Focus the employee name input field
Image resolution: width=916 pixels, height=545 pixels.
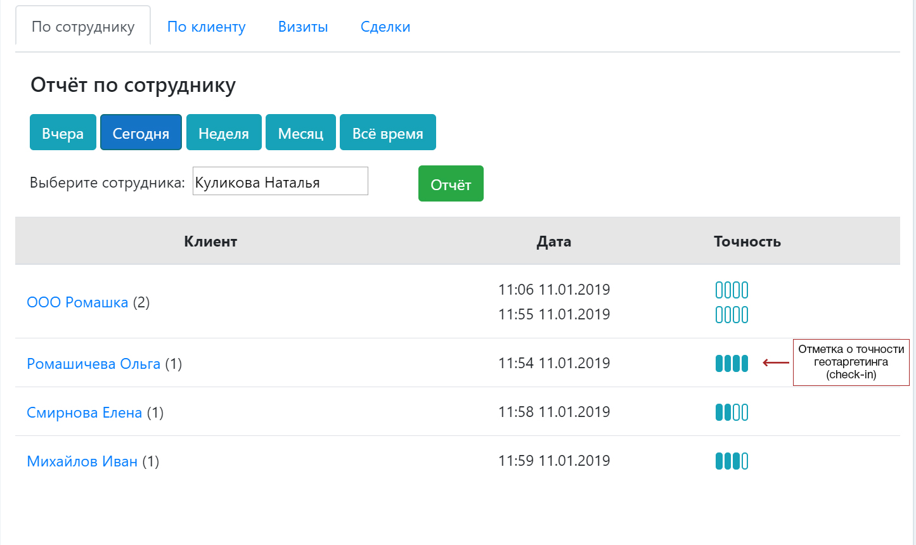point(280,182)
